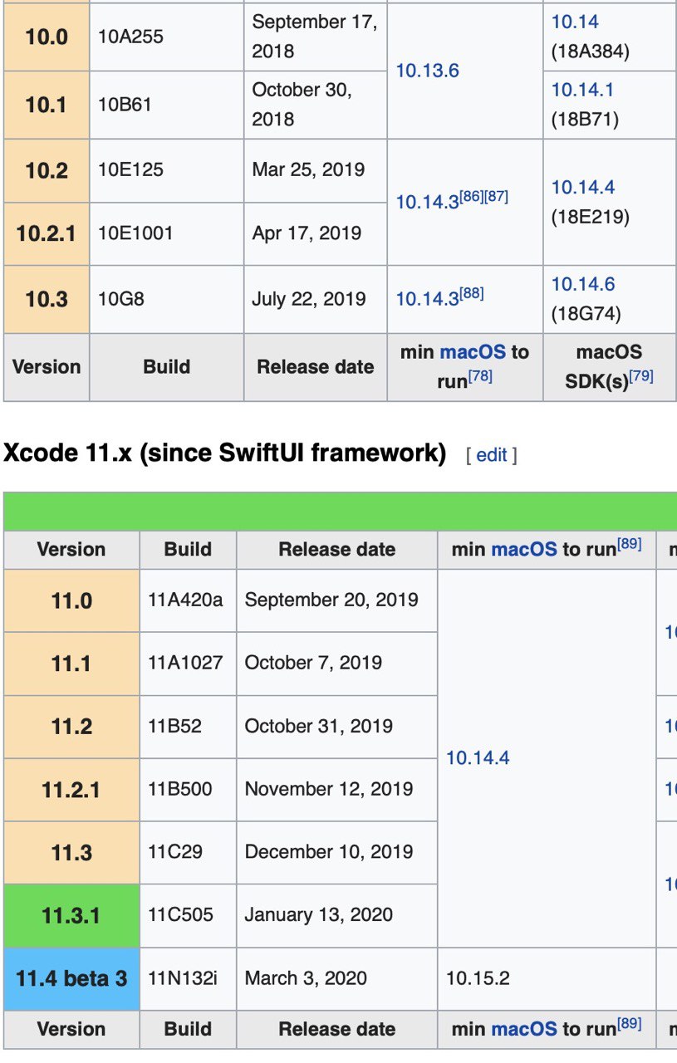Click macOS link in Xcode 11 table header
677x1063 pixels.
[x=523, y=550]
